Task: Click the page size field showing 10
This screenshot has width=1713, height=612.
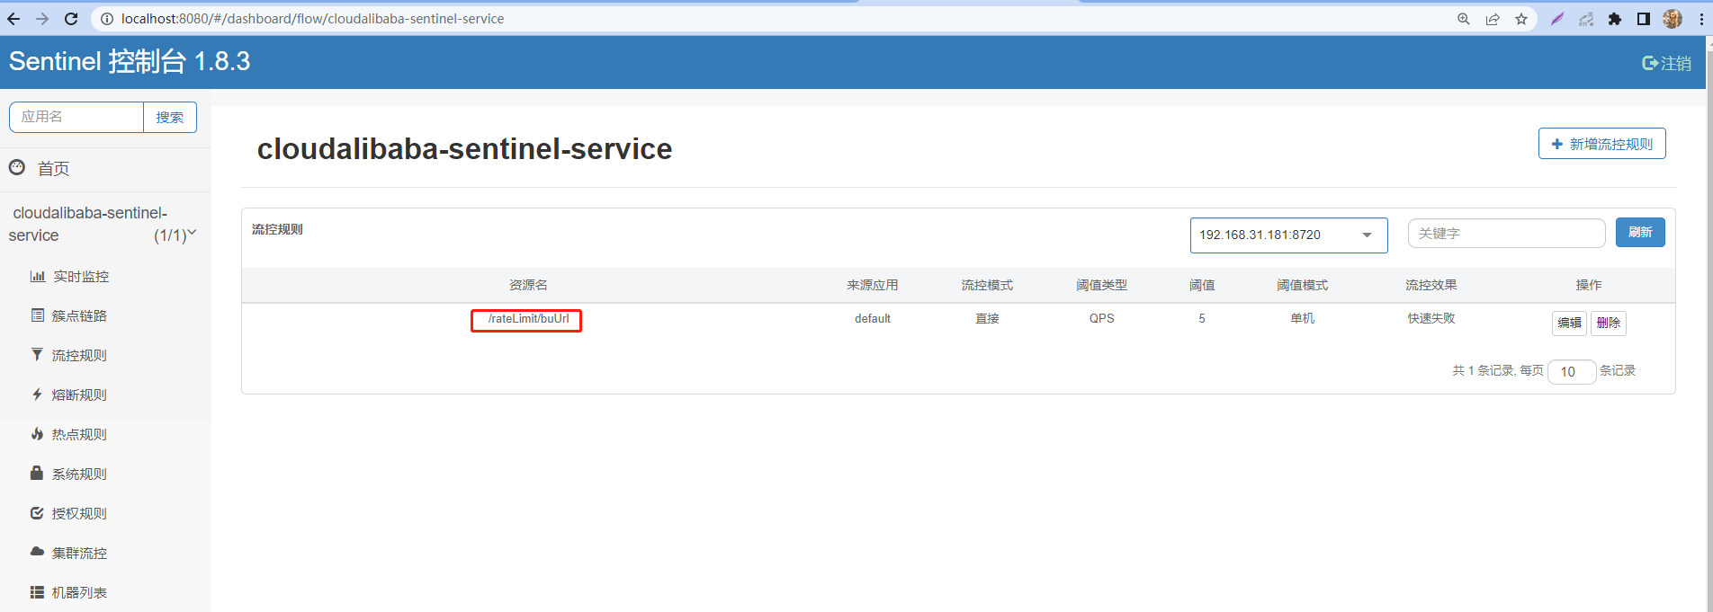Action: (1572, 372)
